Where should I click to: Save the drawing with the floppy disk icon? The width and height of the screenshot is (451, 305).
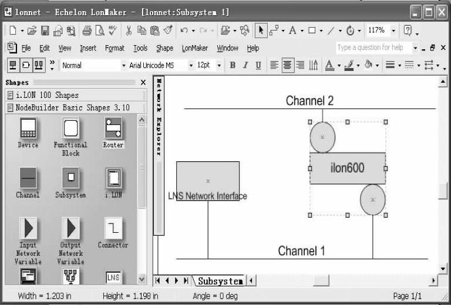(x=45, y=30)
